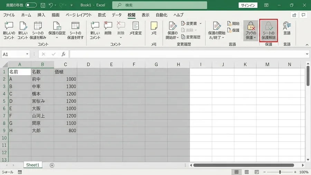Switch to Page Break Preview in the status bar
The image size is (311, 175).
(x=257, y=172)
